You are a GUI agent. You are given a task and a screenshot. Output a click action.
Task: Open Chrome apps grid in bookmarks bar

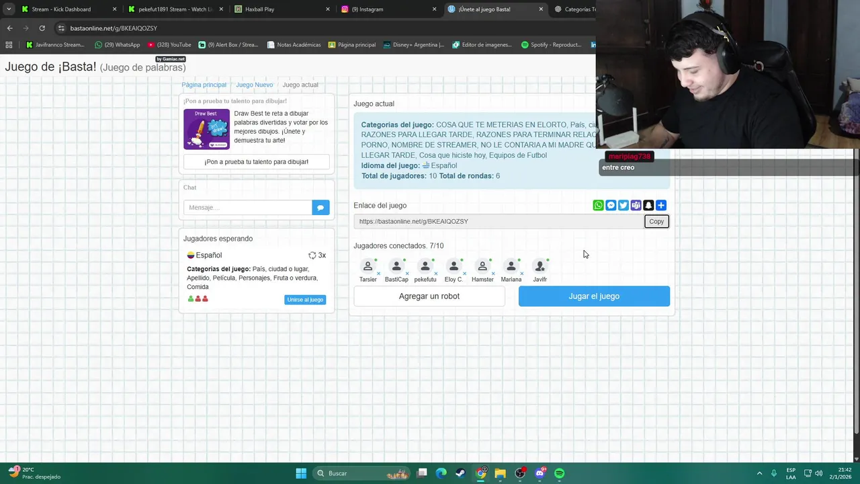click(x=9, y=45)
